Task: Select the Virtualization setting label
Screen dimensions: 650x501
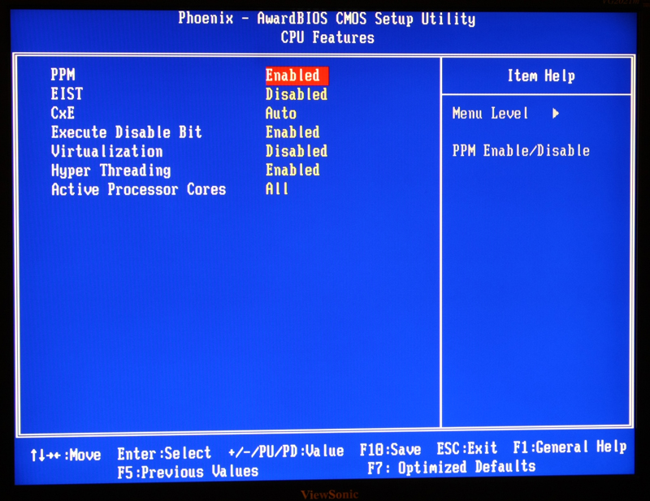Action: tap(107, 151)
